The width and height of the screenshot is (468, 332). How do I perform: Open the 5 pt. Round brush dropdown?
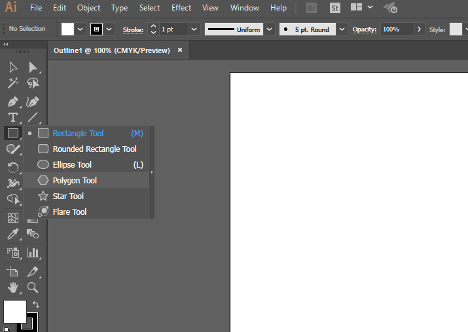342,29
